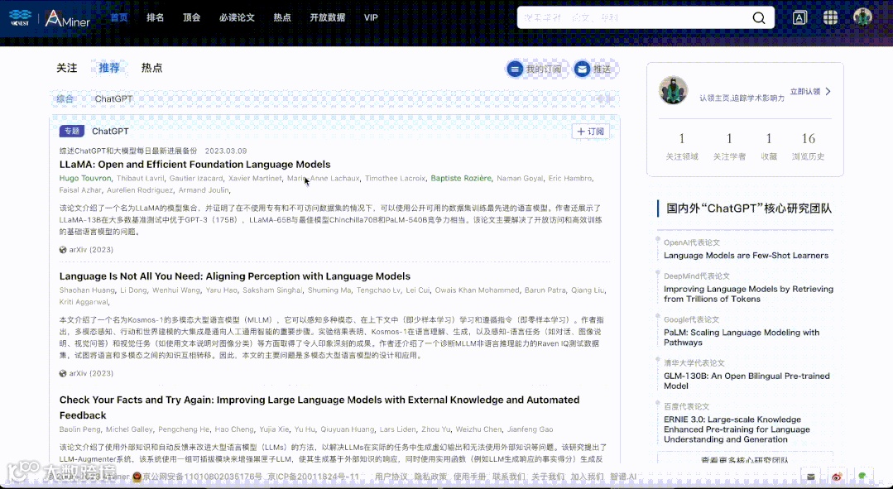Open the apps grid icon
The width and height of the screenshot is (893, 489).
830,17
